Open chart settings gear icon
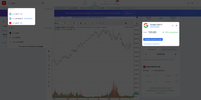The width and height of the screenshot is (201, 100). click(x=81, y=23)
